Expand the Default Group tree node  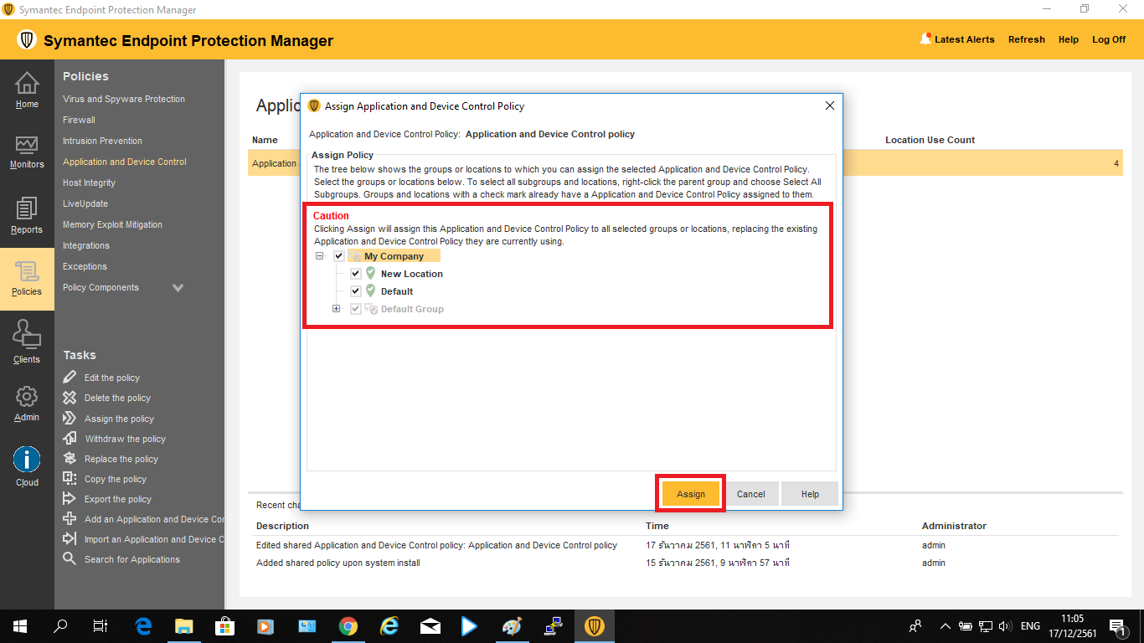click(x=337, y=309)
